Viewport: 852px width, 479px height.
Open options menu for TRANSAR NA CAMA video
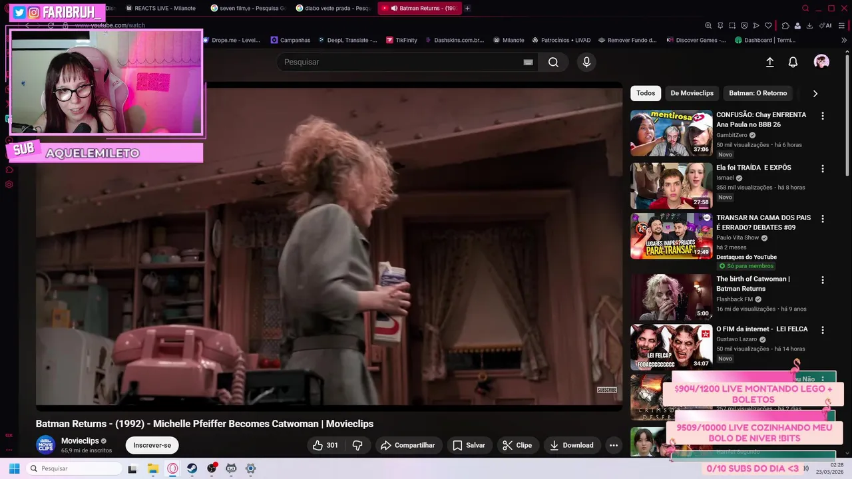[x=823, y=219]
